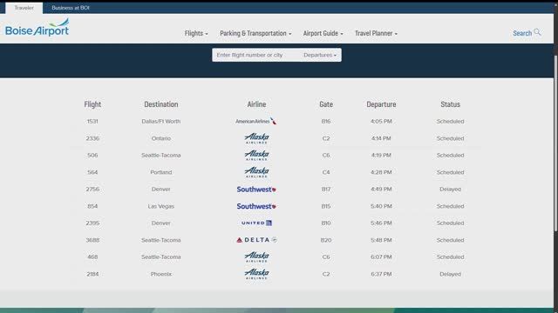Click gate B15 cell

click(326, 206)
